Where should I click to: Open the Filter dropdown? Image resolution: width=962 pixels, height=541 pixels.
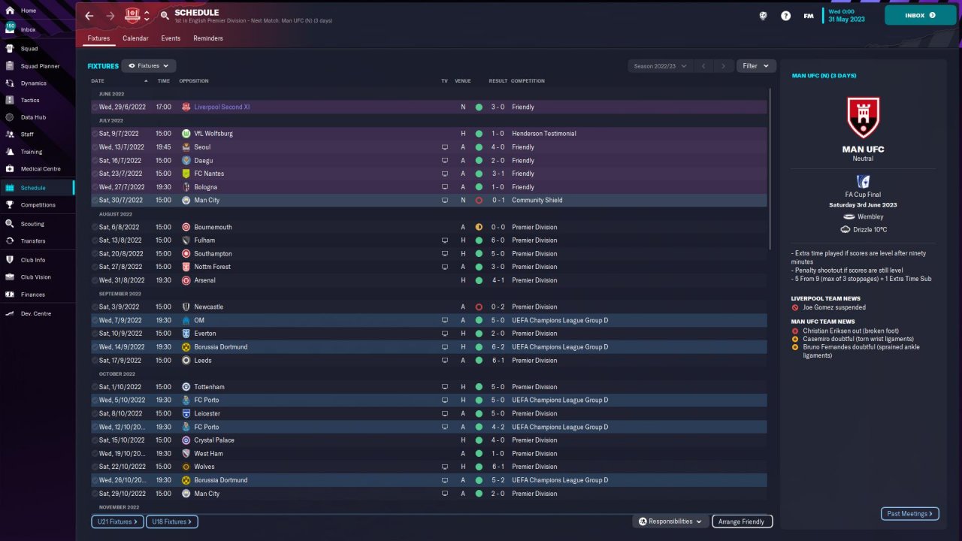[755, 66]
